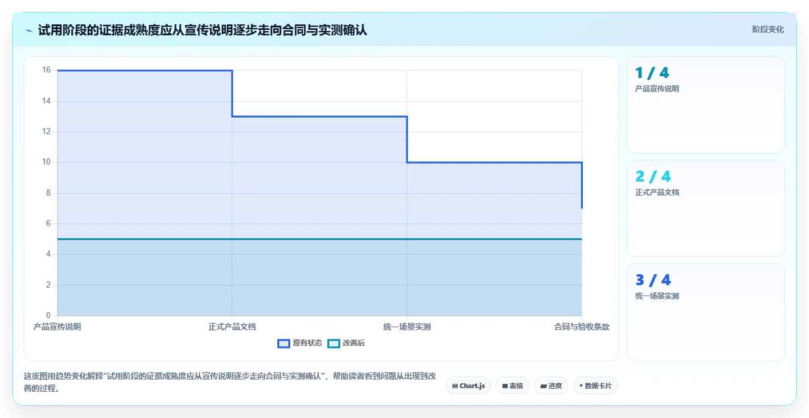
Task: Click the 统一场景实测 x-axis label
Action: 407,327
